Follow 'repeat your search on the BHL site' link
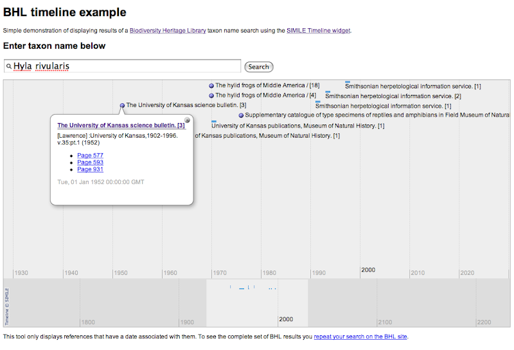The image size is (514, 350). click(360, 337)
